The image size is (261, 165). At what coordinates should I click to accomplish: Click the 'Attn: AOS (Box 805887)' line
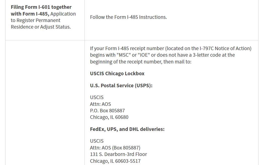click(x=115, y=148)
